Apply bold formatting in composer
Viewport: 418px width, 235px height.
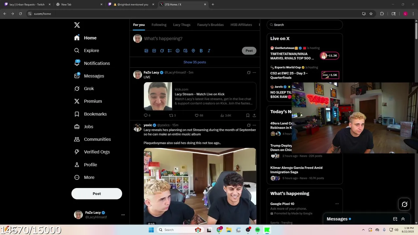201,51
